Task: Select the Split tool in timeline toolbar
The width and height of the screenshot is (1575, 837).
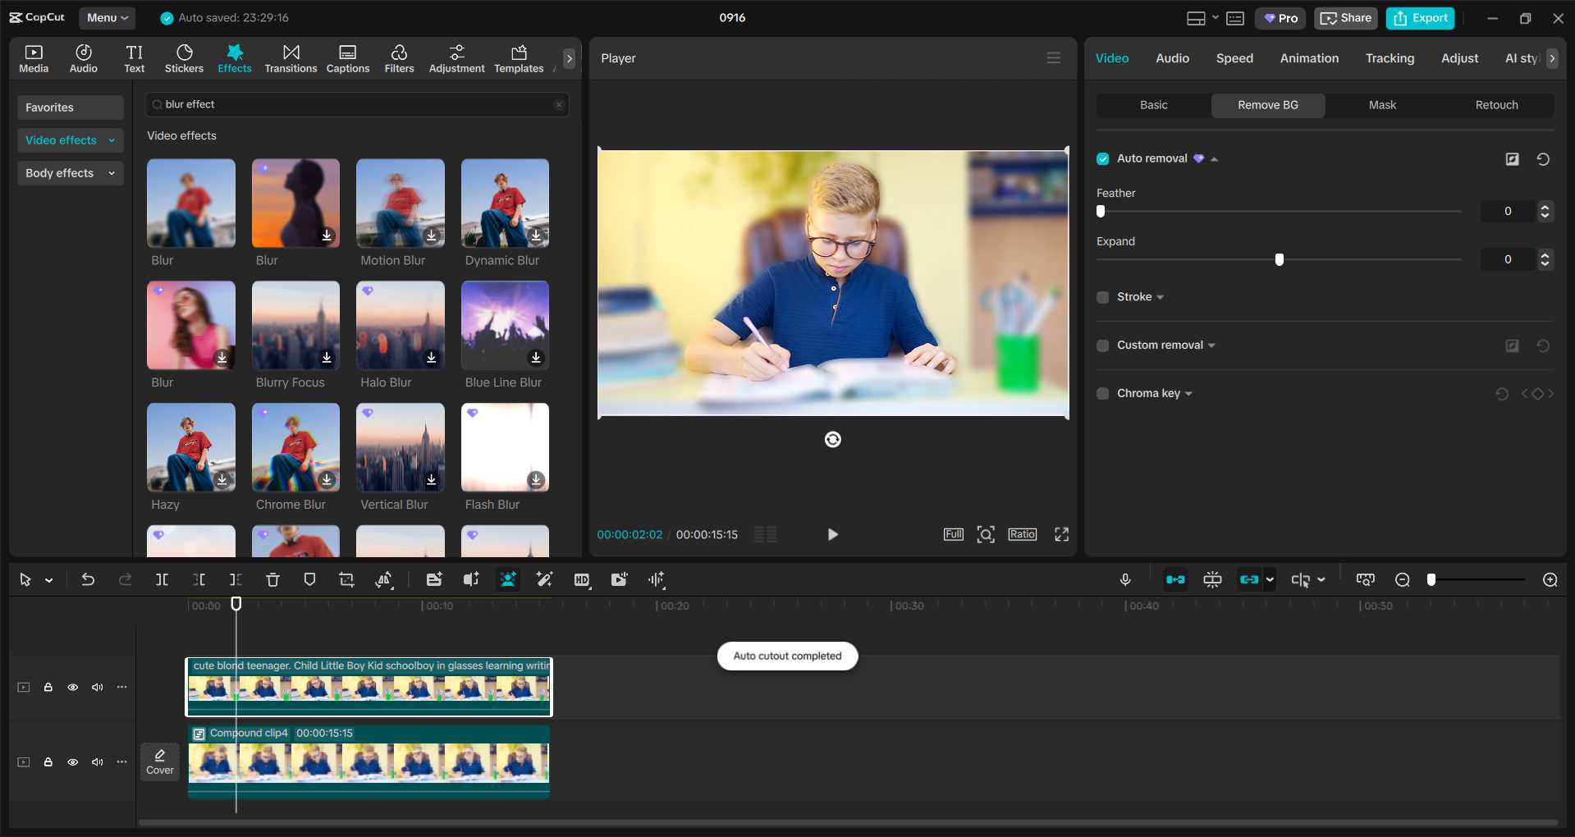Action: tap(162, 579)
